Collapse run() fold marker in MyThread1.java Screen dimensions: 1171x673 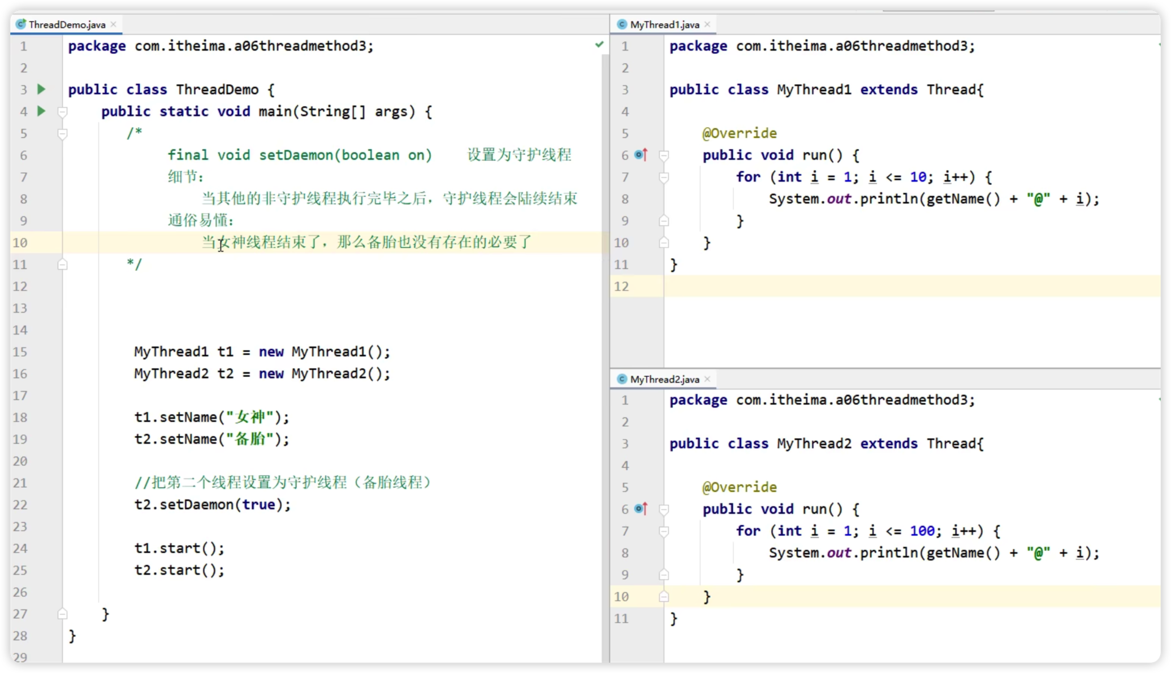pos(664,155)
